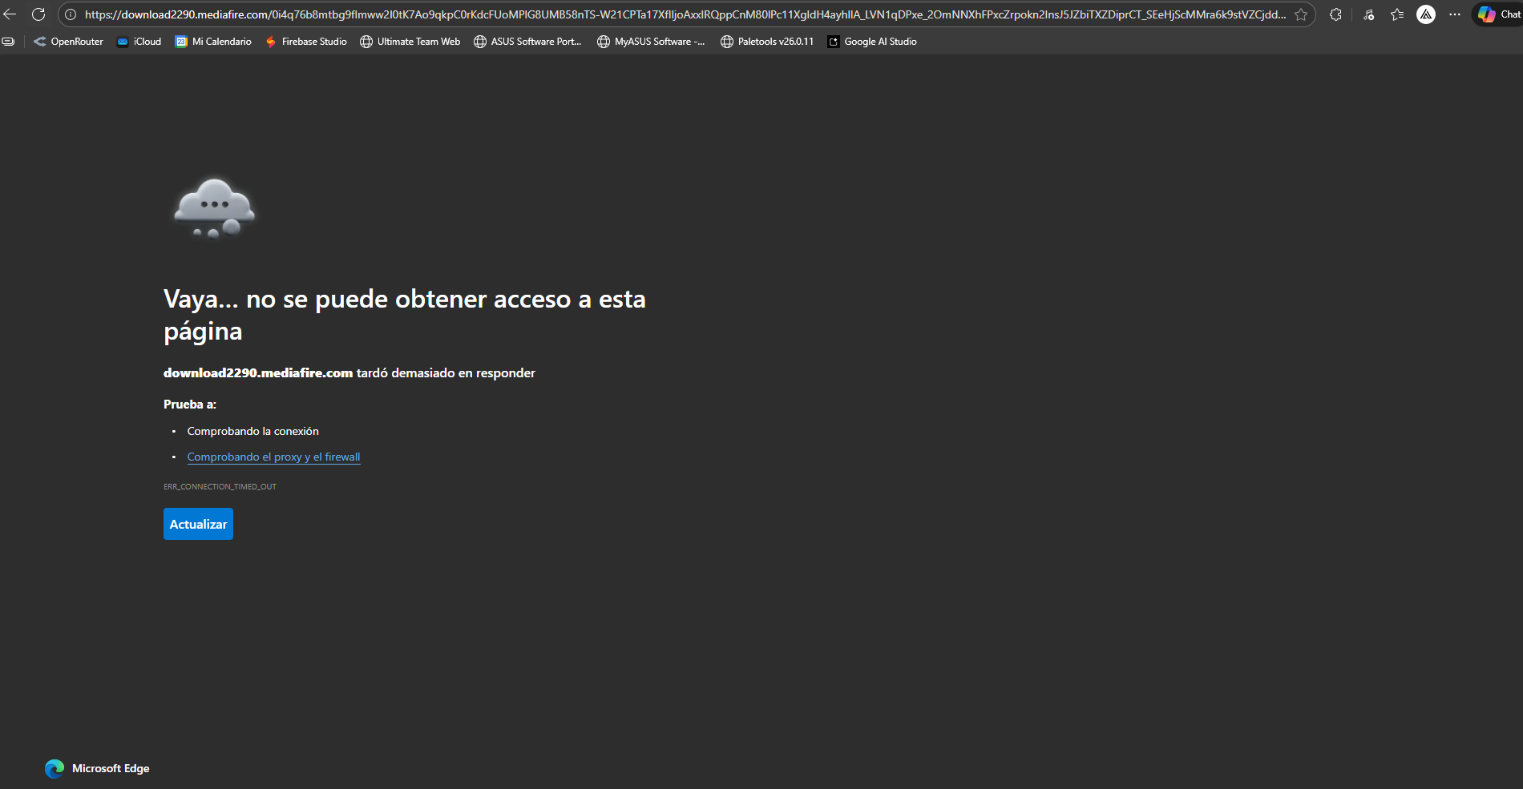Reload the page with refresh icon
This screenshot has width=1523, height=789.
point(38,14)
